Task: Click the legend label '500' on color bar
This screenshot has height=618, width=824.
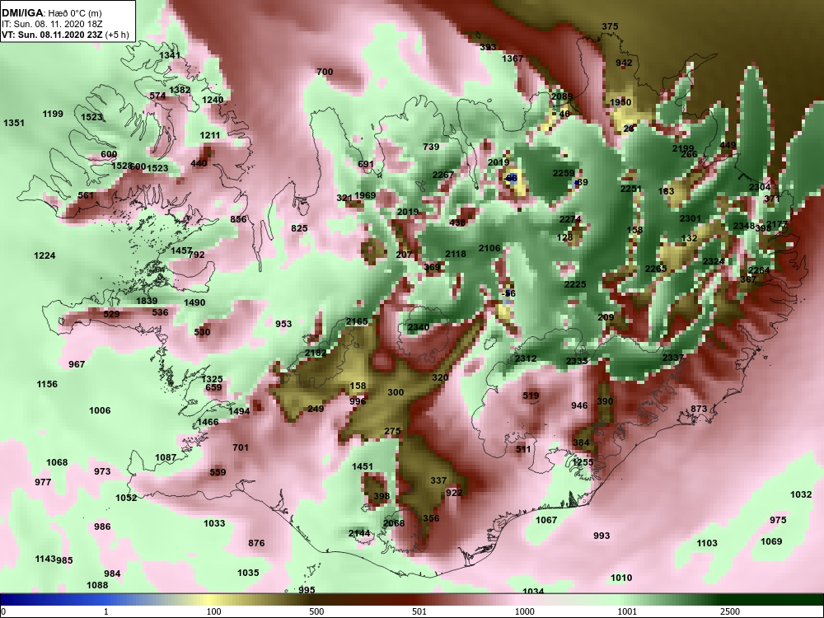Action: (316, 611)
